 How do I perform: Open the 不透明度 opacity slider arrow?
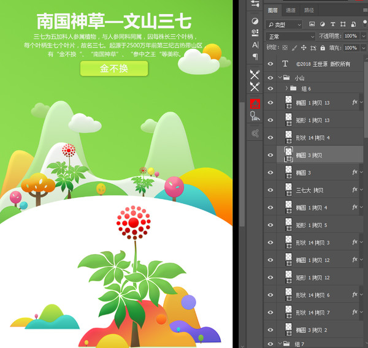[x=364, y=36]
